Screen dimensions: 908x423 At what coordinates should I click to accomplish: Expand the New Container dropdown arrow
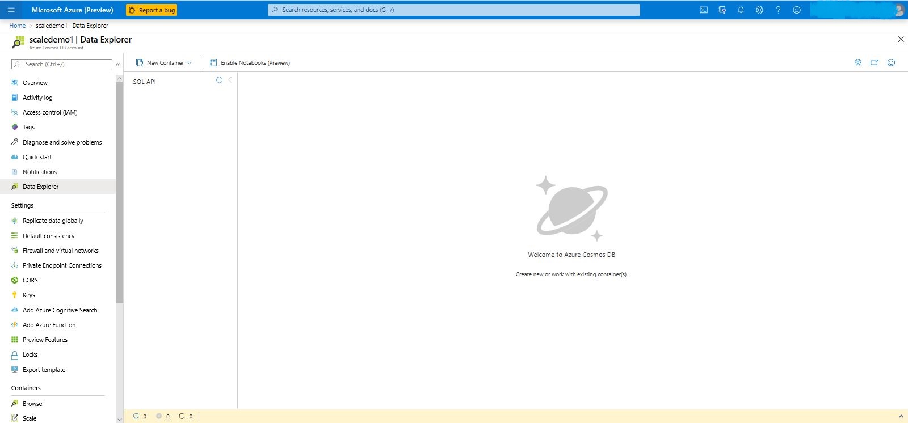(x=190, y=63)
